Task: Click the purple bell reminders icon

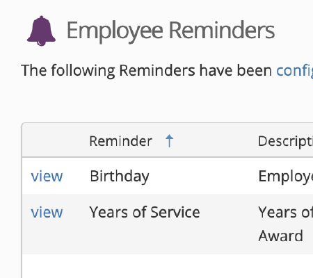Action: (41, 31)
